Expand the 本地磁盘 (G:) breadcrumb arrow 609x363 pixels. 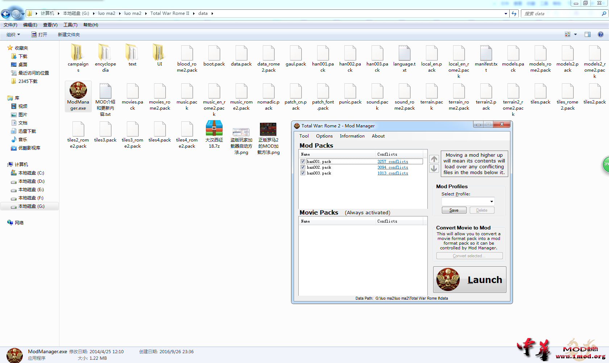pos(94,14)
